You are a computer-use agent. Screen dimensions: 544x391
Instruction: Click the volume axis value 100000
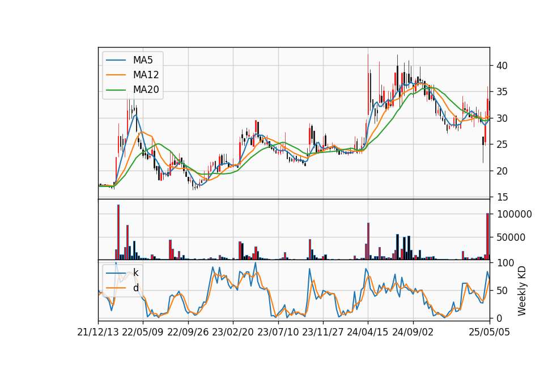tap(515, 214)
